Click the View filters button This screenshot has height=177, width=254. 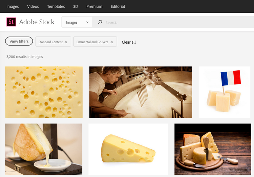tap(19, 41)
